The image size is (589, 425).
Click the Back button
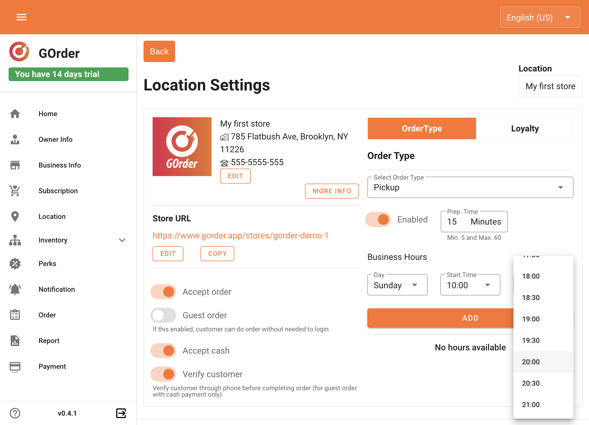(159, 51)
